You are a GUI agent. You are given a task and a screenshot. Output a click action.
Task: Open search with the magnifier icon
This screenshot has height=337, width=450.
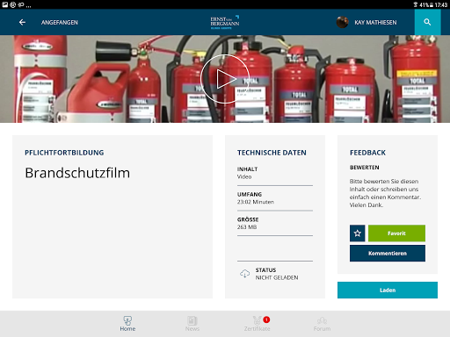427,22
